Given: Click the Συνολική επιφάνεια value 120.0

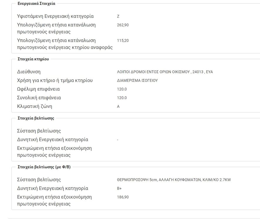Looking at the screenshot, I should 122,98.
